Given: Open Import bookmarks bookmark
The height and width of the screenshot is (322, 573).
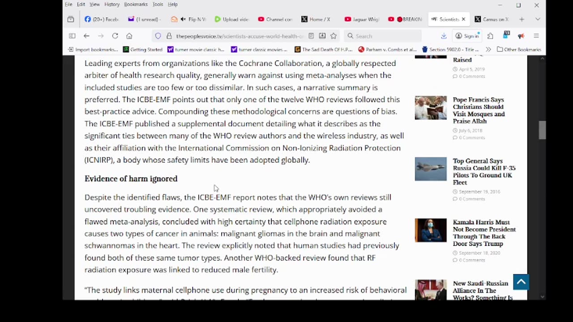Looking at the screenshot, I should 93,50.
